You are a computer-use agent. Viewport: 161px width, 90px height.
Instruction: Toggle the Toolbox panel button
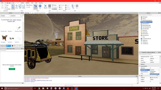pos(35,7)
